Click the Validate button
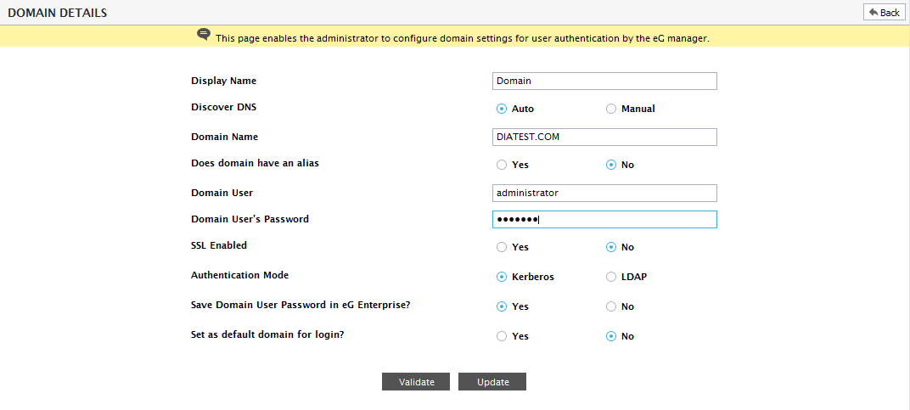The image size is (910, 410). [416, 381]
